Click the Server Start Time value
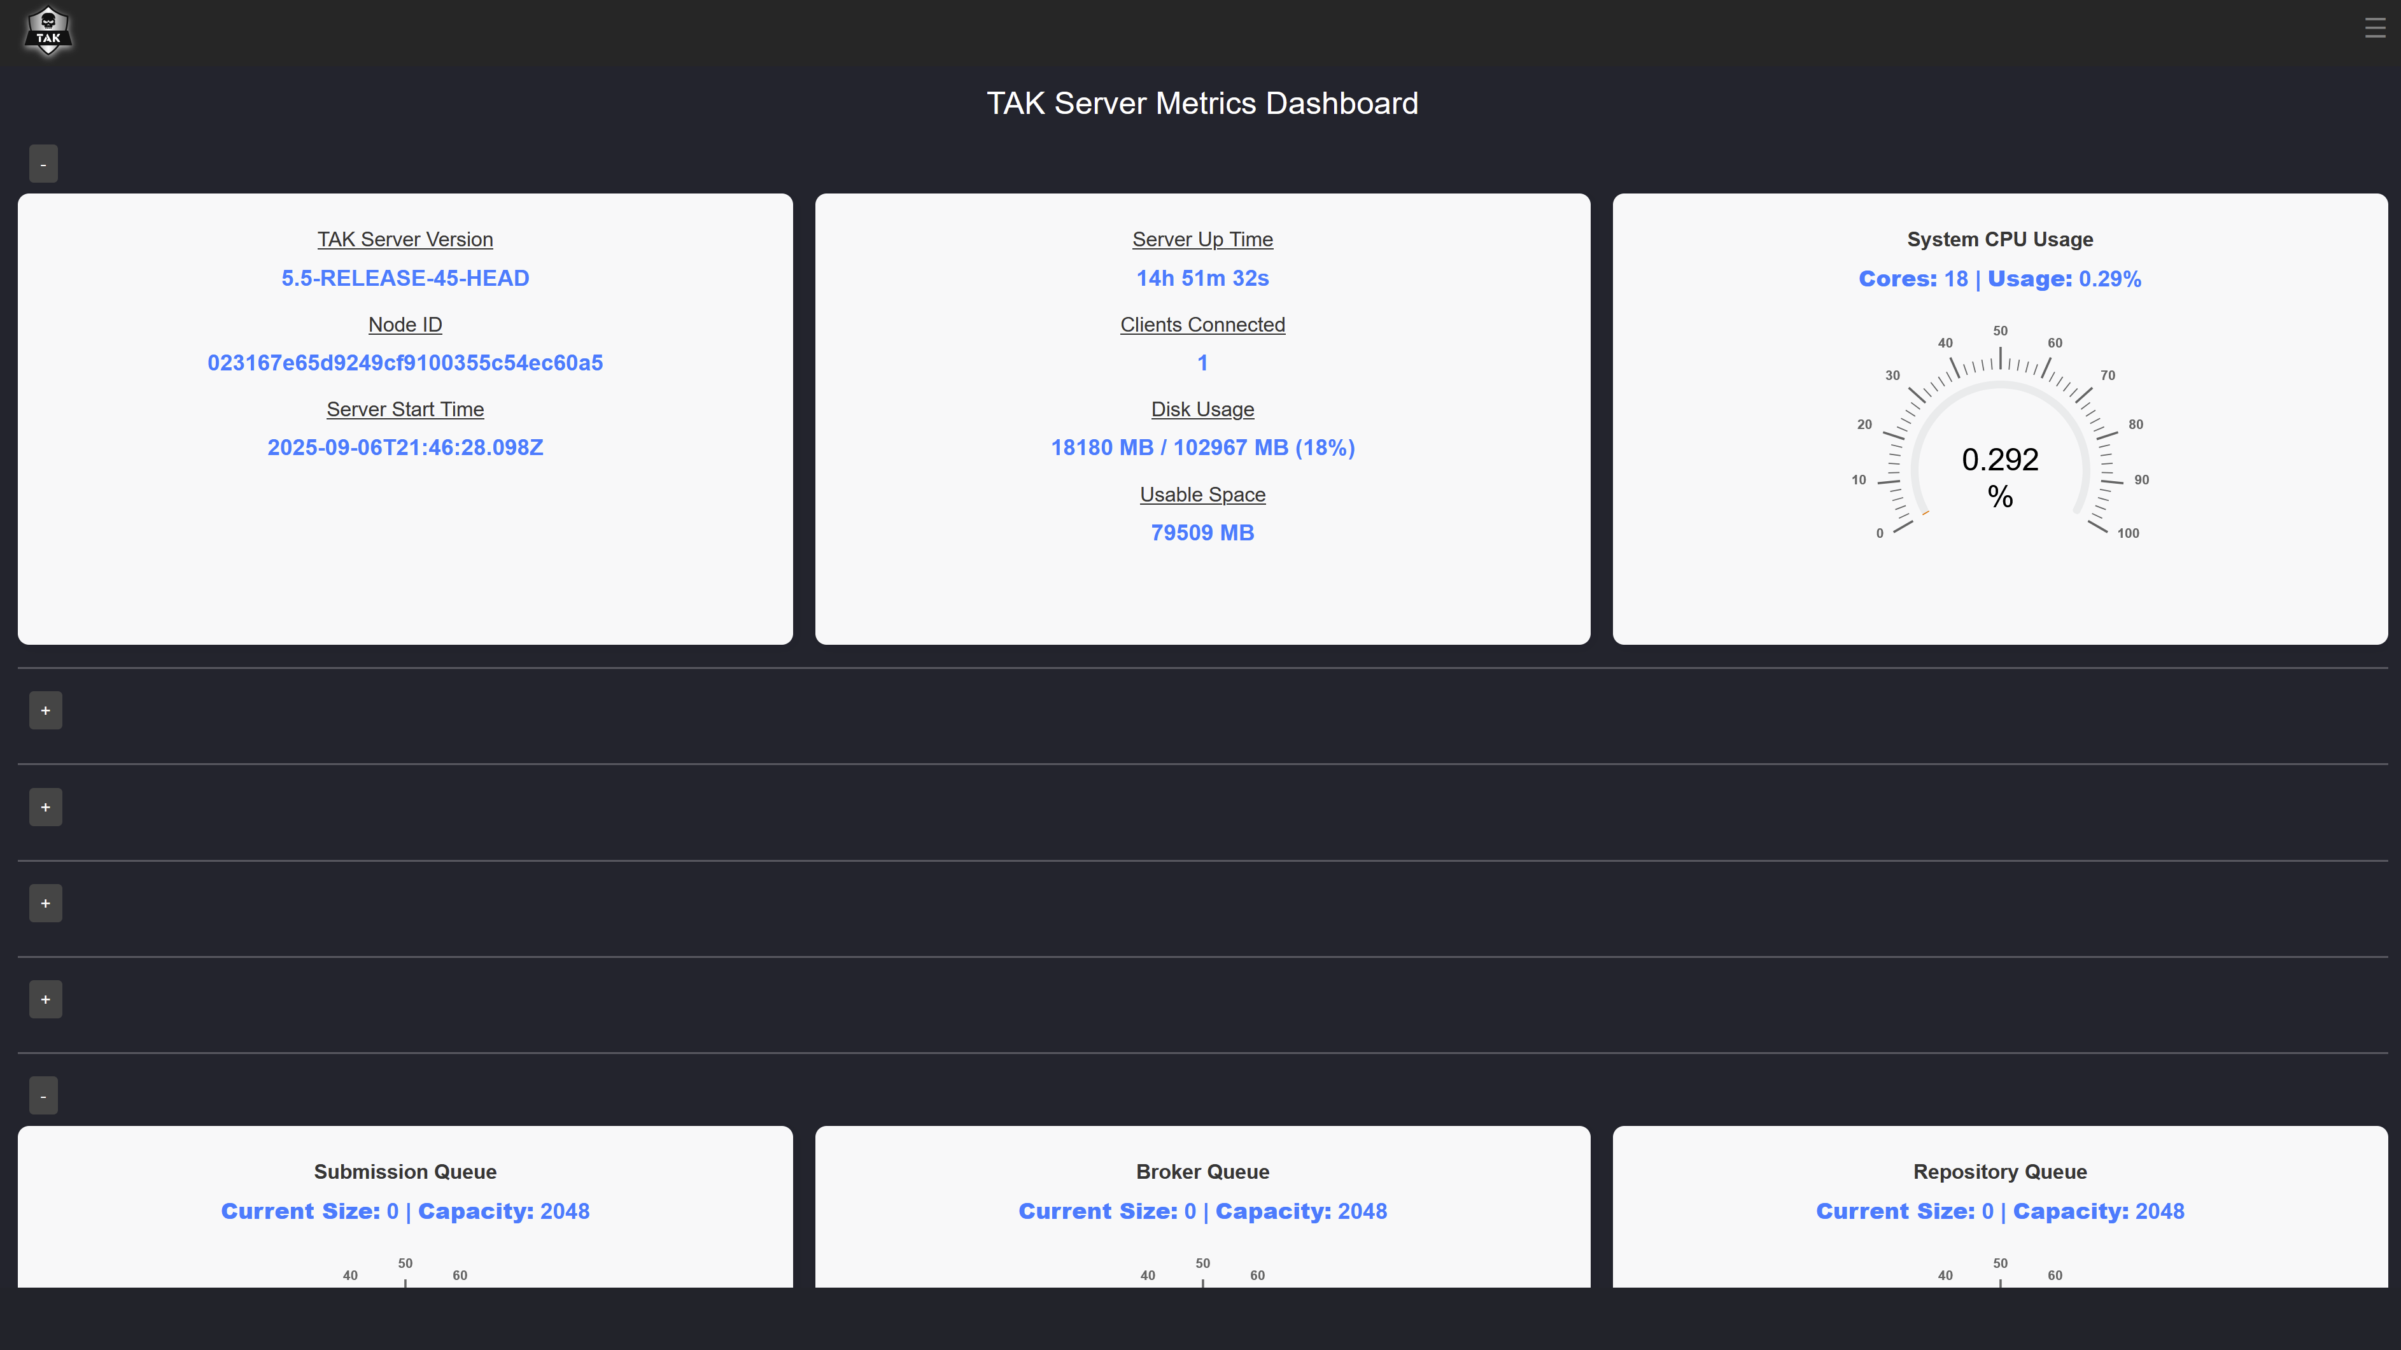Viewport: 2401px width, 1350px height. [x=405, y=447]
